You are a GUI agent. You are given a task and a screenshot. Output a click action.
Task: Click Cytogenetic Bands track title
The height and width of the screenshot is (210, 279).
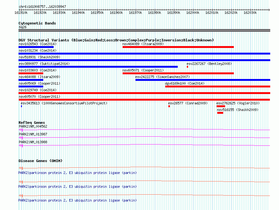tap(37, 23)
